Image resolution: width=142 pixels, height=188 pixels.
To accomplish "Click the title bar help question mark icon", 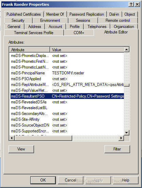I will click(131, 4).
